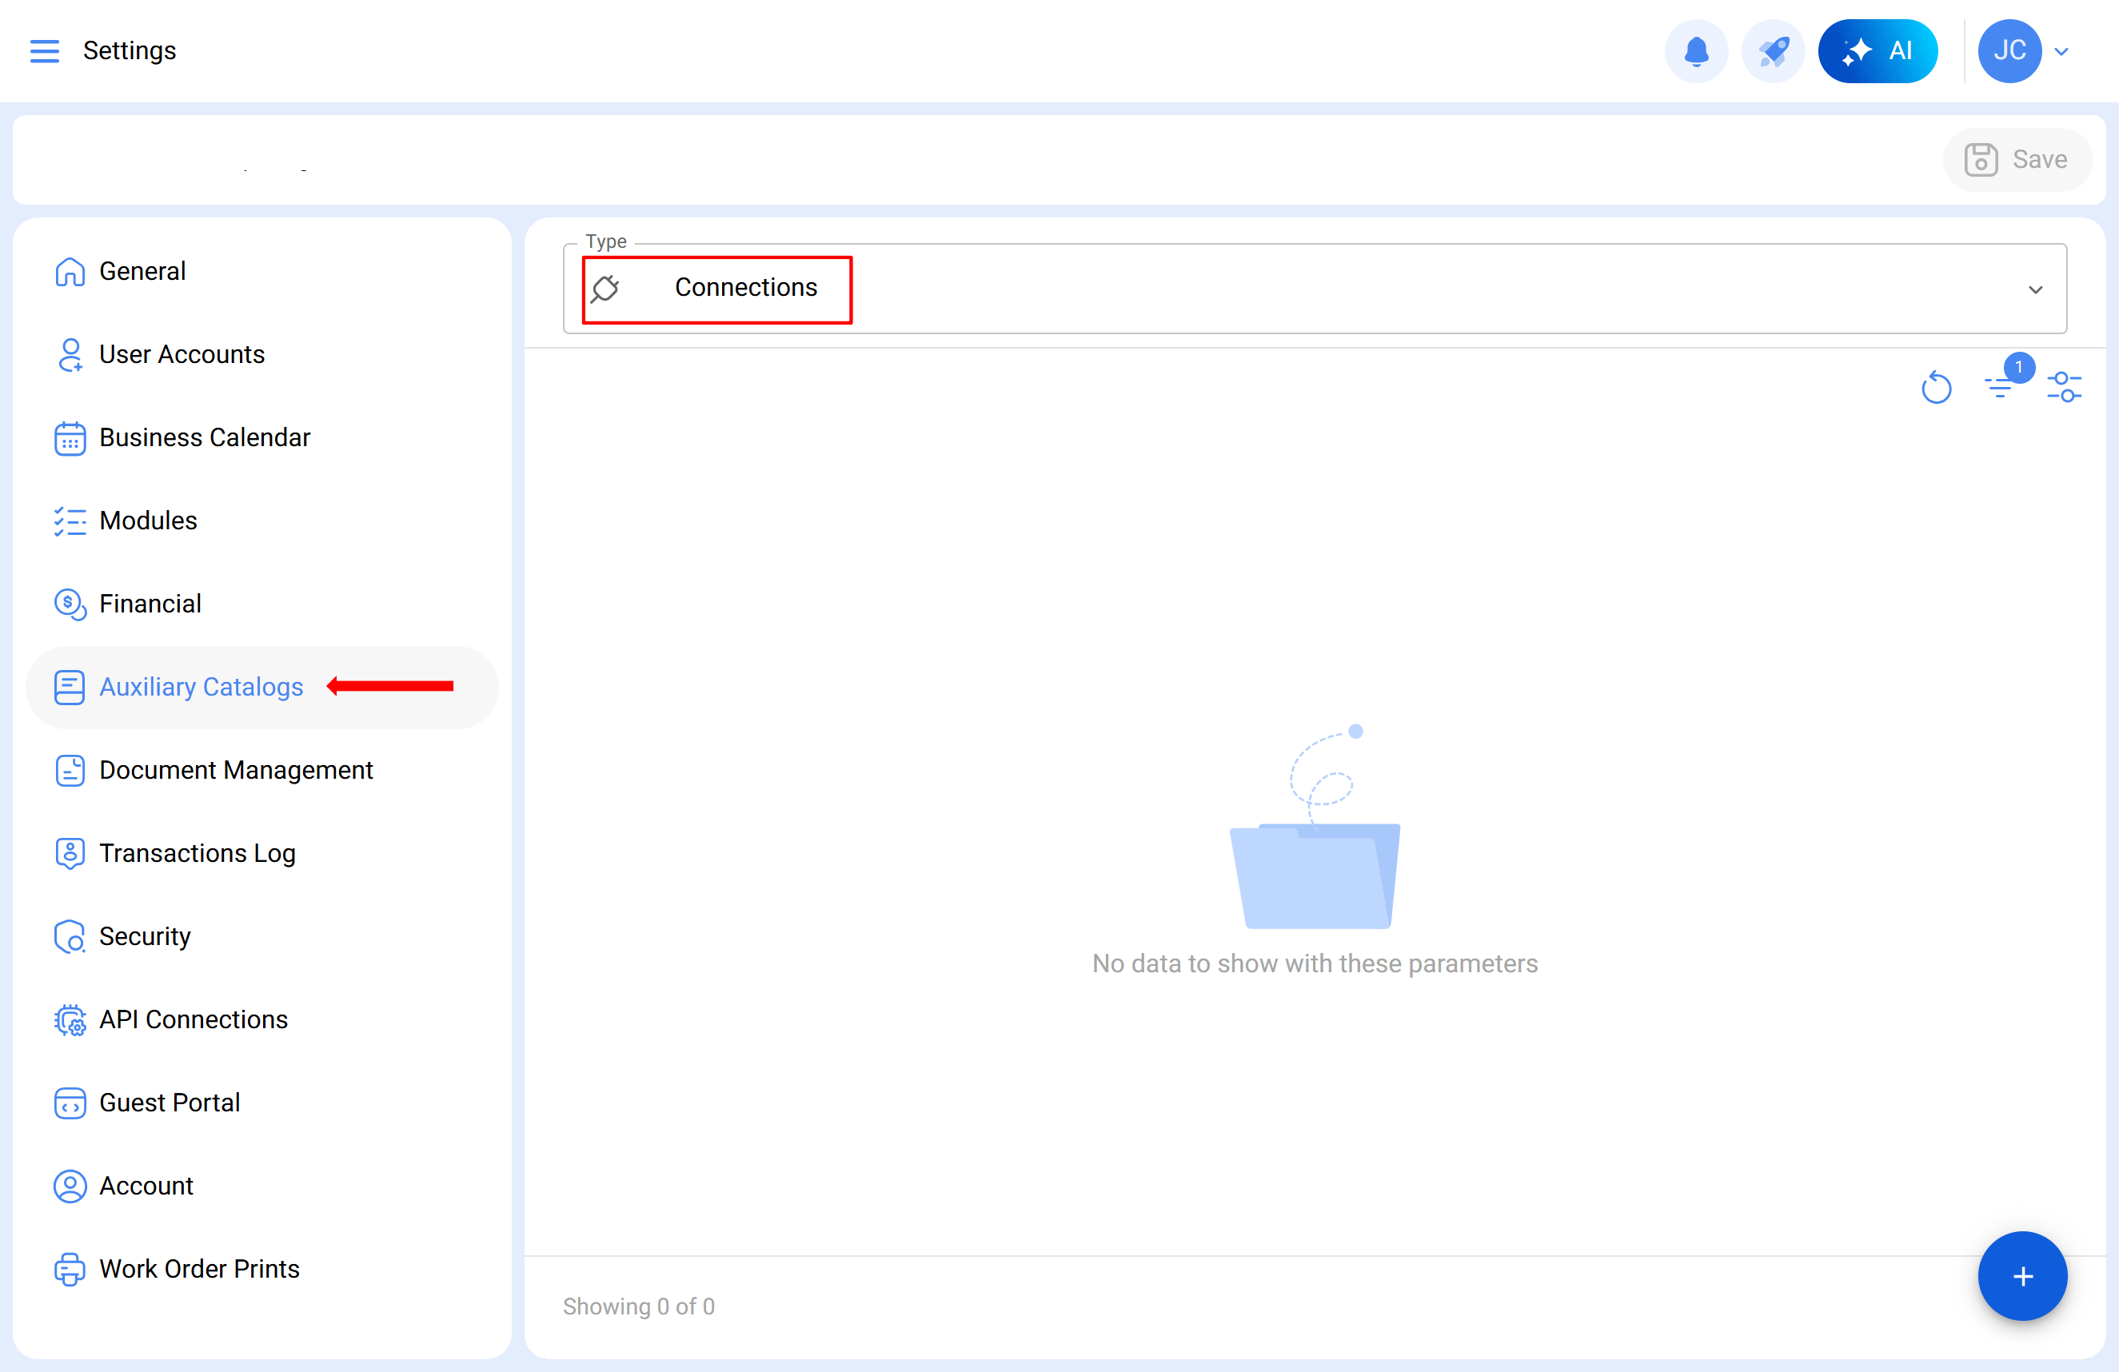This screenshot has height=1372, width=2119.
Task: Select the Auxiliary Catalogs item
Action: pos(202,687)
